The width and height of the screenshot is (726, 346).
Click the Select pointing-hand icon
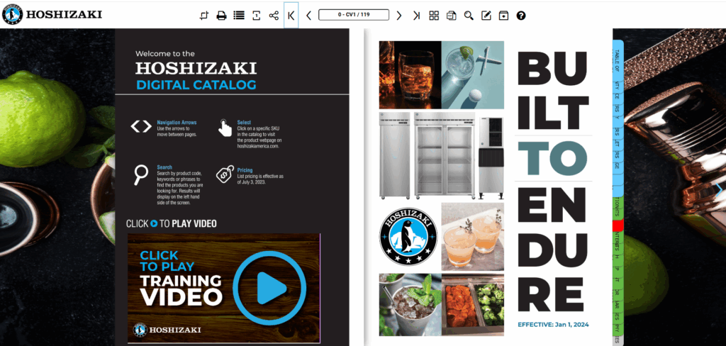[x=225, y=128]
